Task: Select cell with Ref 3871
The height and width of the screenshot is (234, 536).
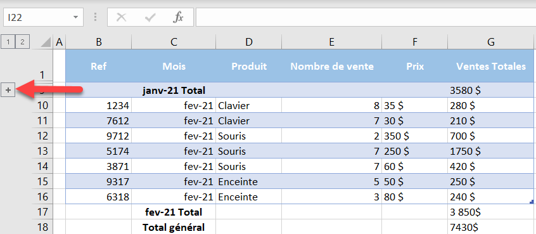Action: point(98,166)
